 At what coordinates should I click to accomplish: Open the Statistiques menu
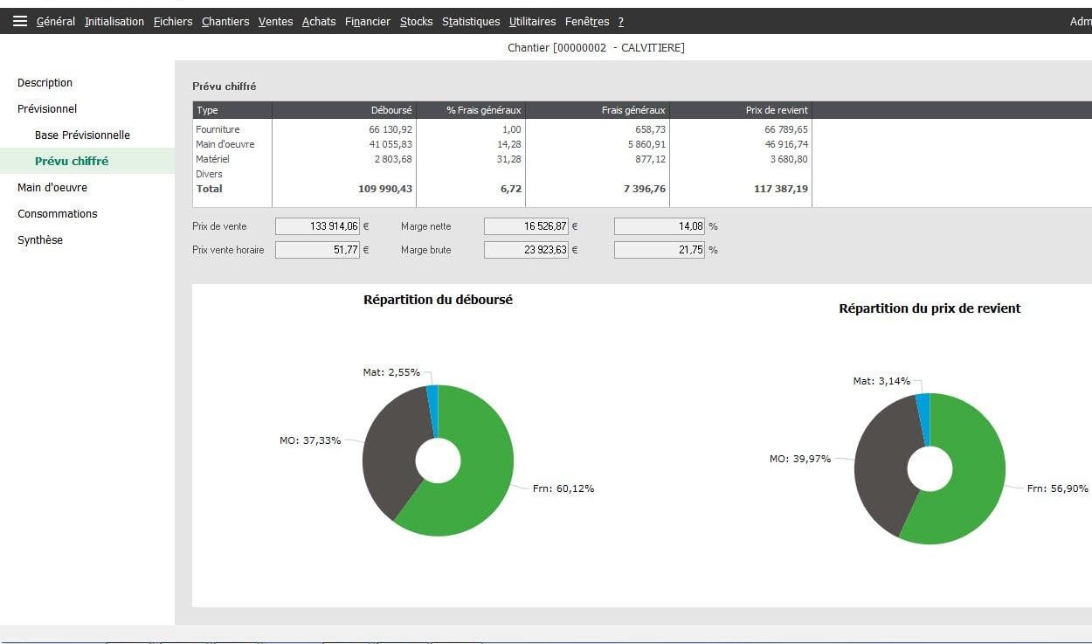coord(470,21)
